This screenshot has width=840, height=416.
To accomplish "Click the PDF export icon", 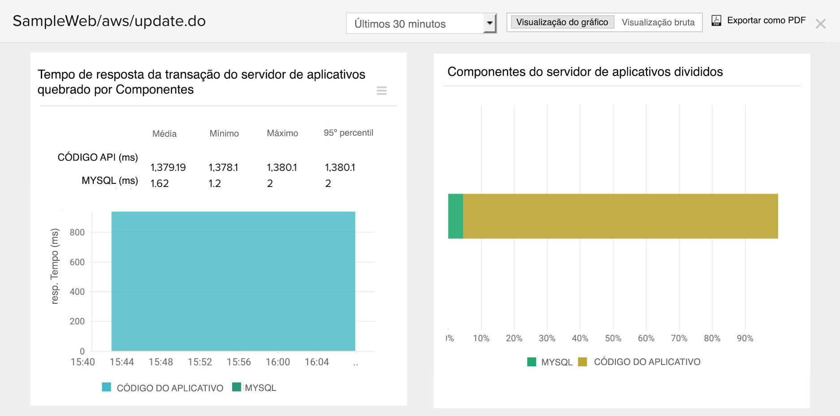I will pyautogui.click(x=716, y=21).
